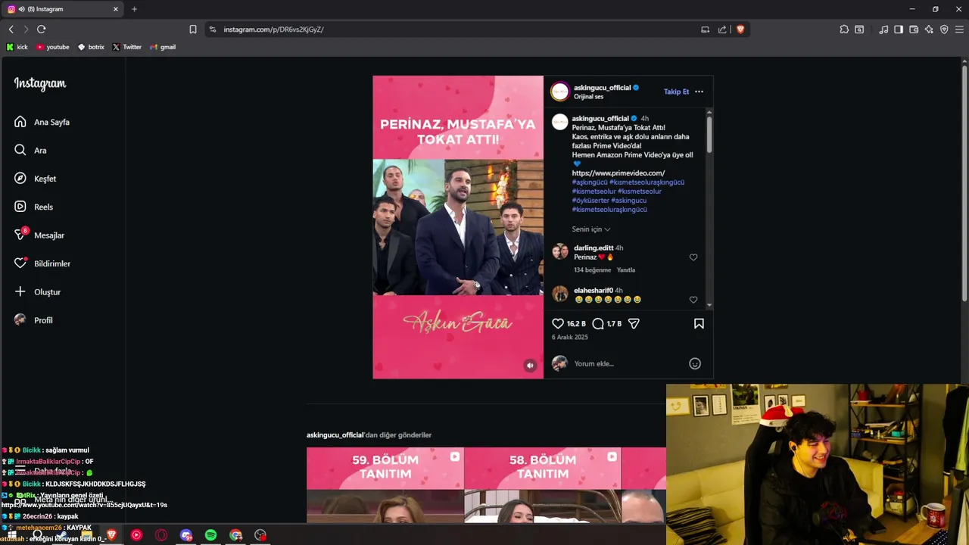Open Brave VPN shield icon
This screenshot has width=969, height=545.
click(944, 30)
